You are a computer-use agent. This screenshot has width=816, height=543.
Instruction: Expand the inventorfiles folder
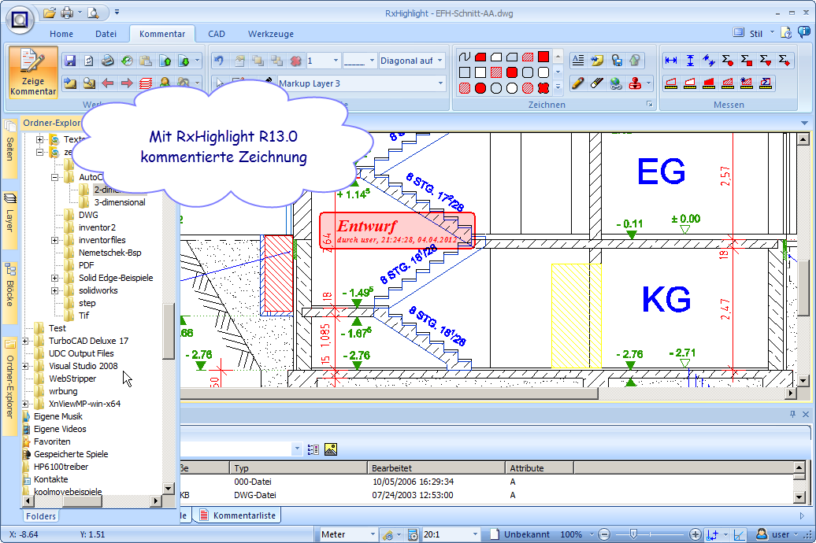[54, 240]
